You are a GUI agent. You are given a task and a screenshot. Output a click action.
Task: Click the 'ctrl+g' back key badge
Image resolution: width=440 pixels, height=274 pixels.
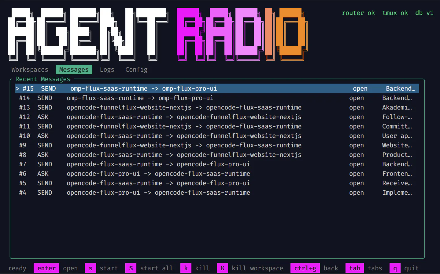point(305,268)
